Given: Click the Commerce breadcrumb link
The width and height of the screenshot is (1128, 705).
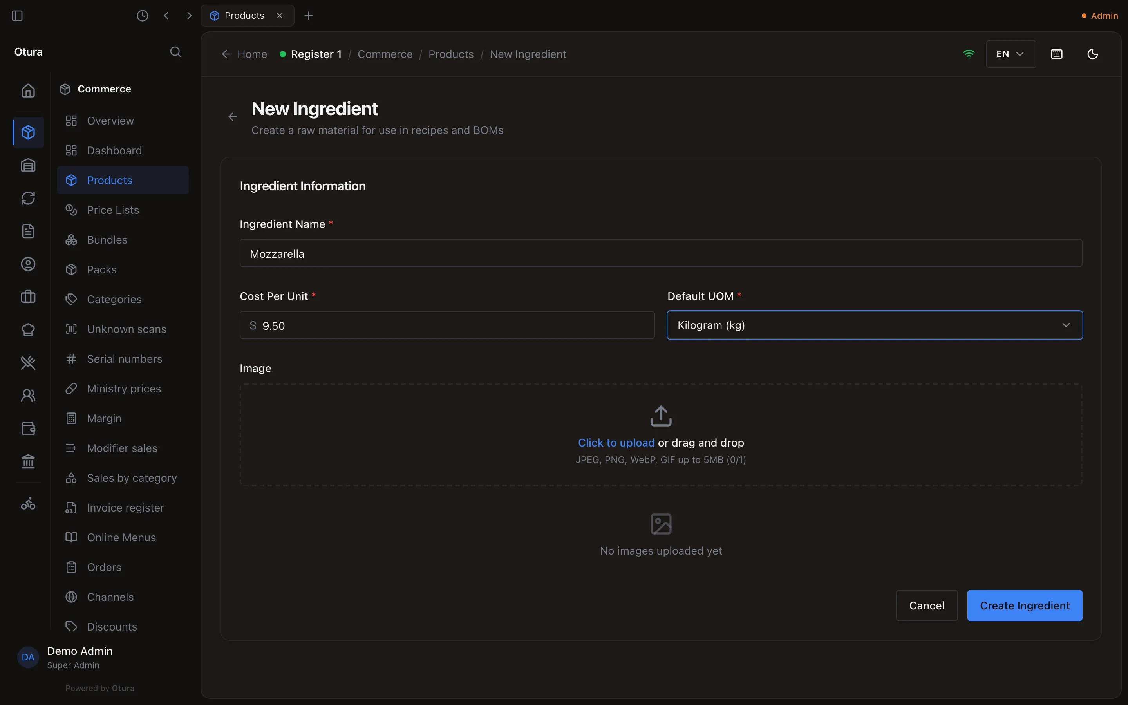Looking at the screenshot, I should click(x=385, y=54).
